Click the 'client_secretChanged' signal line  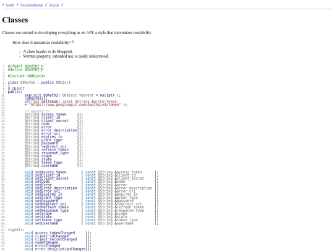[58, 239]
